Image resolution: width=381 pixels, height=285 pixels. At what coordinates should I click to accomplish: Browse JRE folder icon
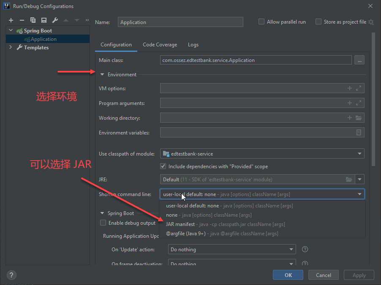(x=349, y=180)
